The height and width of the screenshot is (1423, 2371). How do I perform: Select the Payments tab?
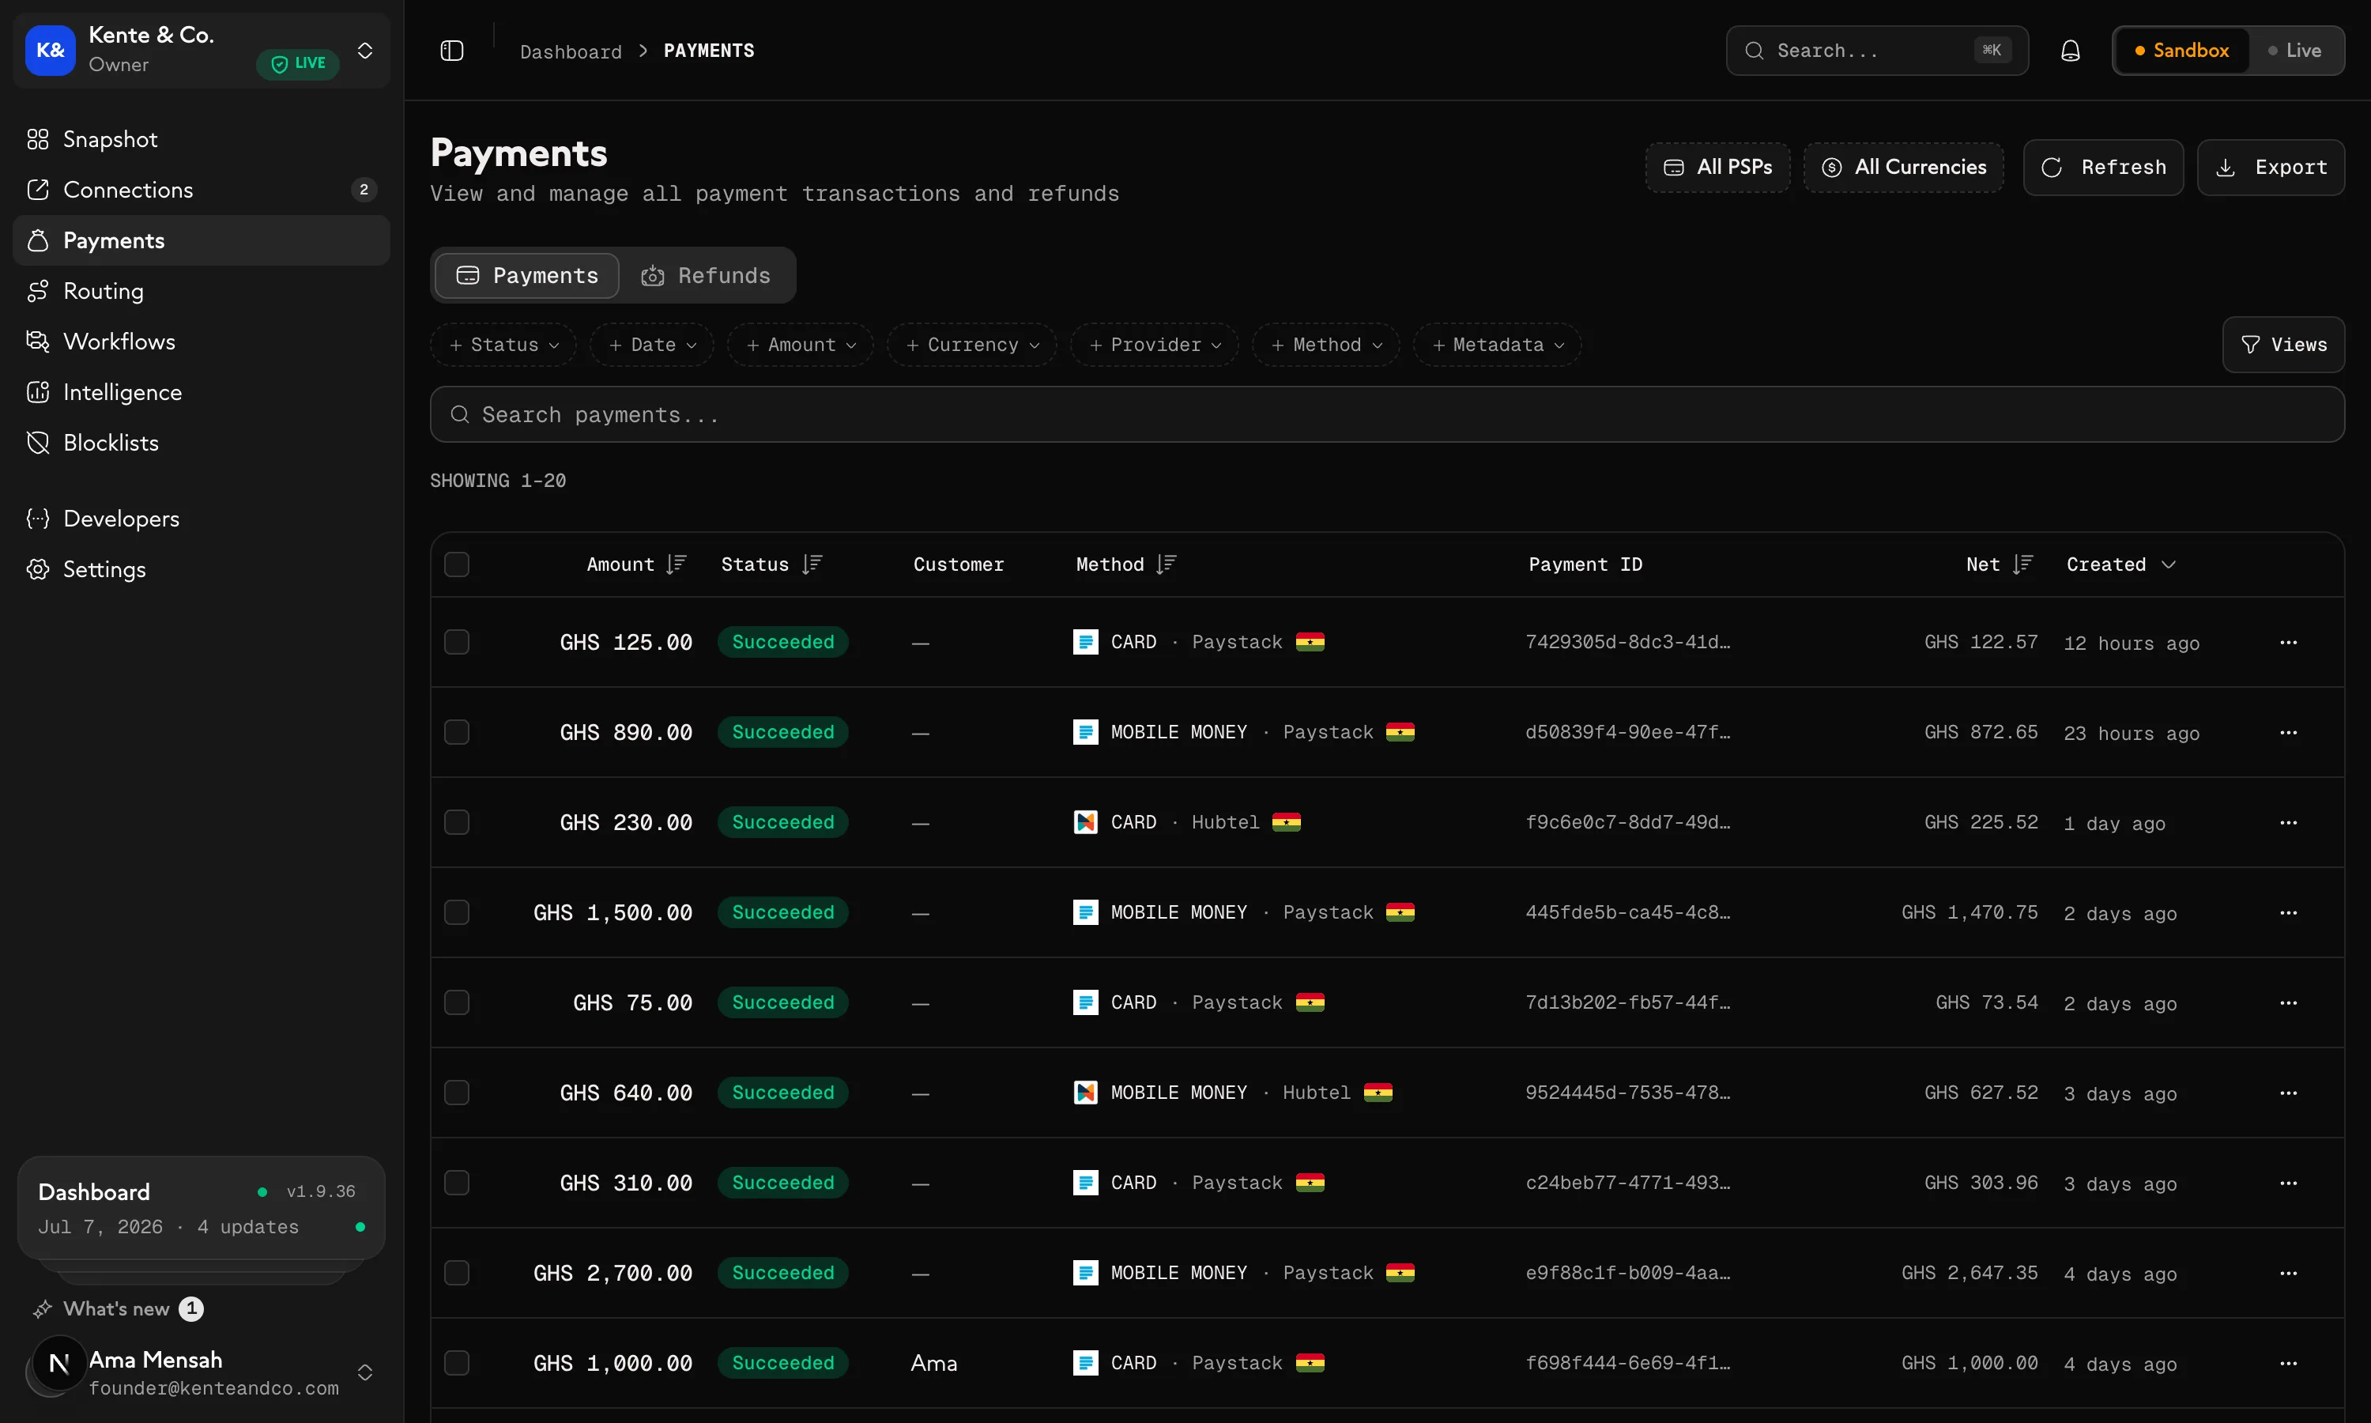[x=527, y=276]
